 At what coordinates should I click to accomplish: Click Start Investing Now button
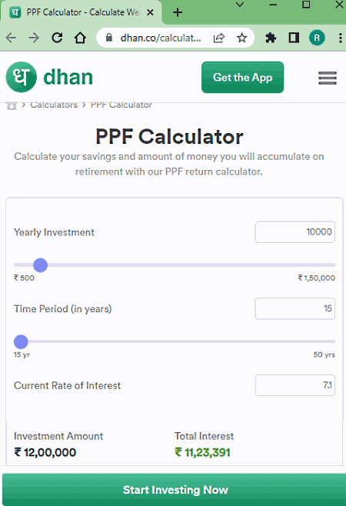[x=174, y=490]
